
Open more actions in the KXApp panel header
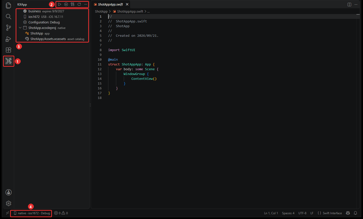pos(86,4)
